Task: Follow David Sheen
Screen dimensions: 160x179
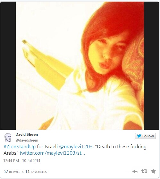Action: pyautogui.click(x=145, y=136)
